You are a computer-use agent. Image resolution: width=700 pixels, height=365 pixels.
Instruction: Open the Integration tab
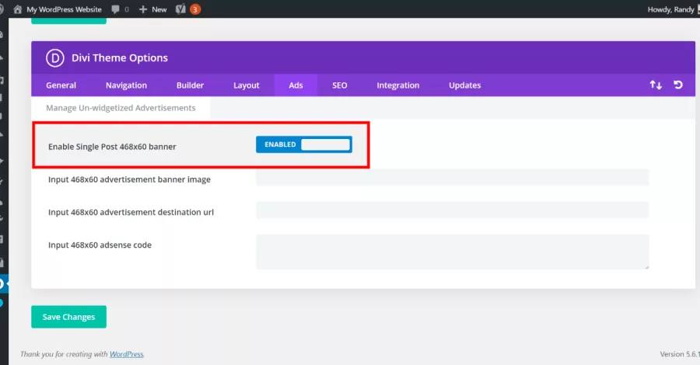pyautogui.click(x=398, y=85)
